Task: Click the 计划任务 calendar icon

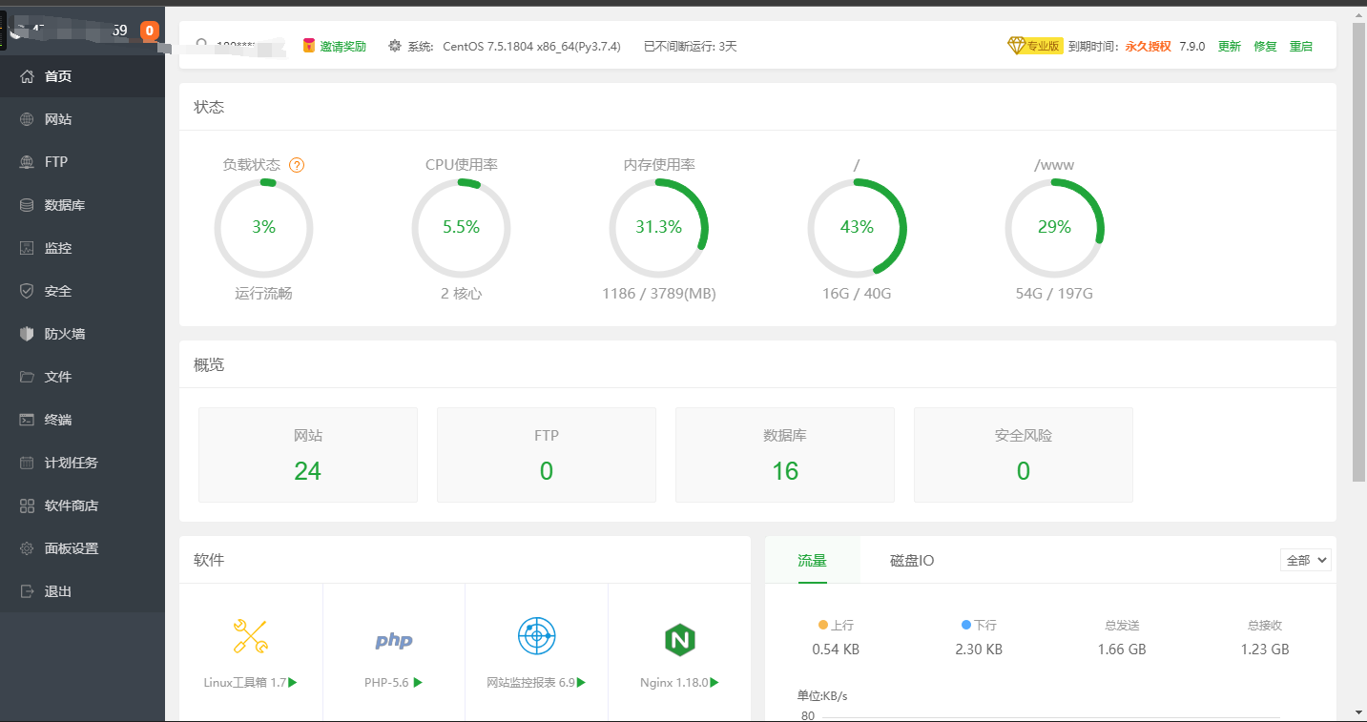Action: click(x=27, y=463)
